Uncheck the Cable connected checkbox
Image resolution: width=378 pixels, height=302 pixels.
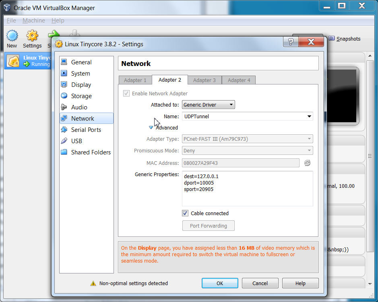pos(185,213)
